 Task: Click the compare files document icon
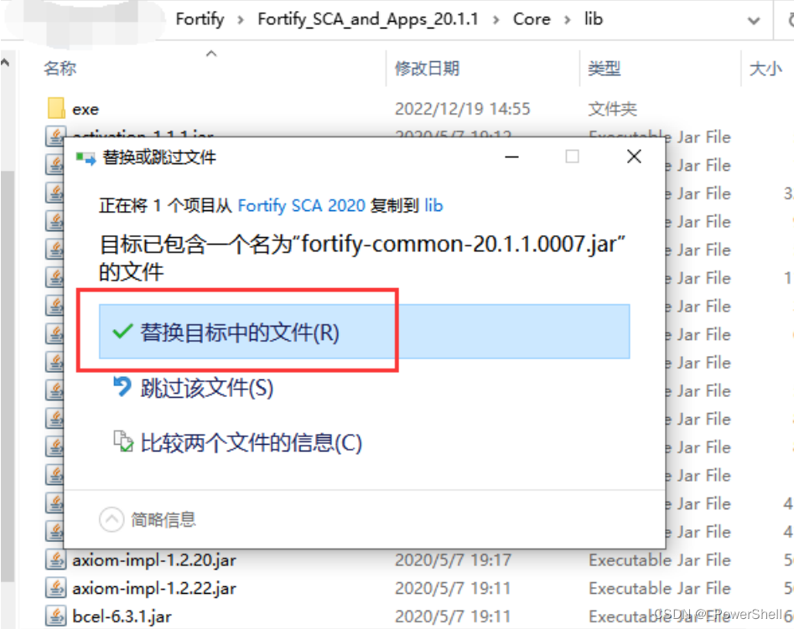123,441
